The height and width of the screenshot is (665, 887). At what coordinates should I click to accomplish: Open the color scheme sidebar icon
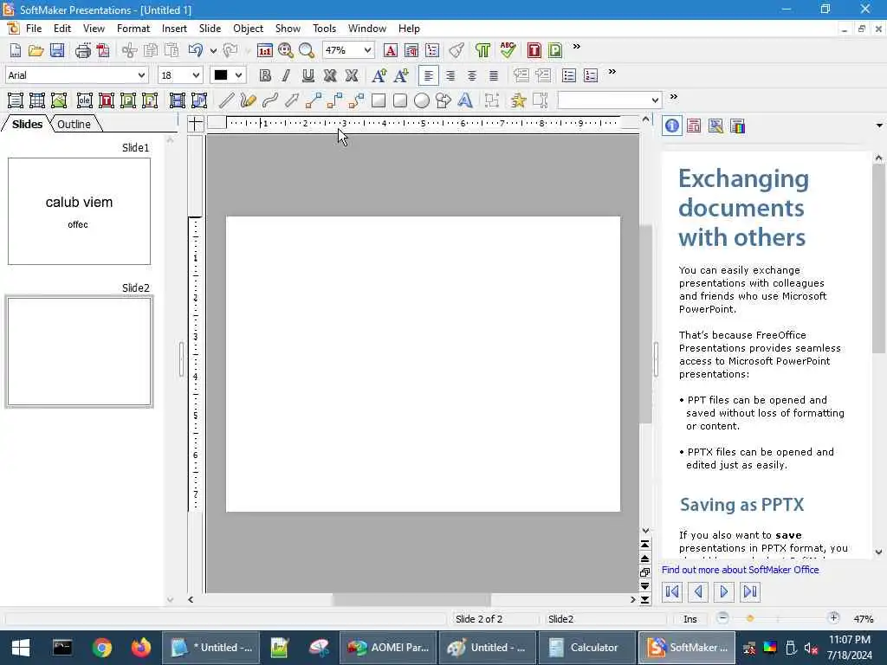point(738,126)
